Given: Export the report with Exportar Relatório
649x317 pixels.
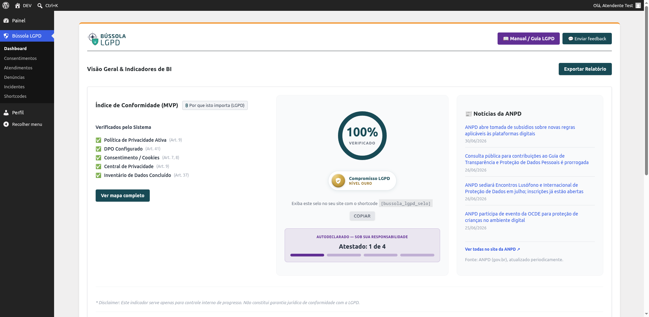Looking at the screenshot, I should pyautogui.click(x=585, y=69).
